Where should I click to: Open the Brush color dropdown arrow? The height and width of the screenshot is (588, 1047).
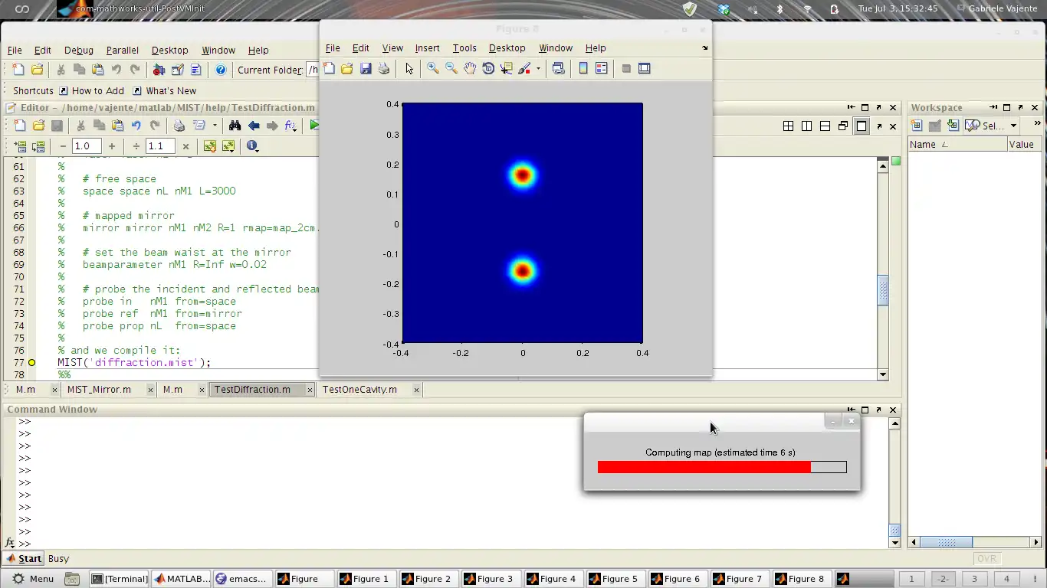538,69
